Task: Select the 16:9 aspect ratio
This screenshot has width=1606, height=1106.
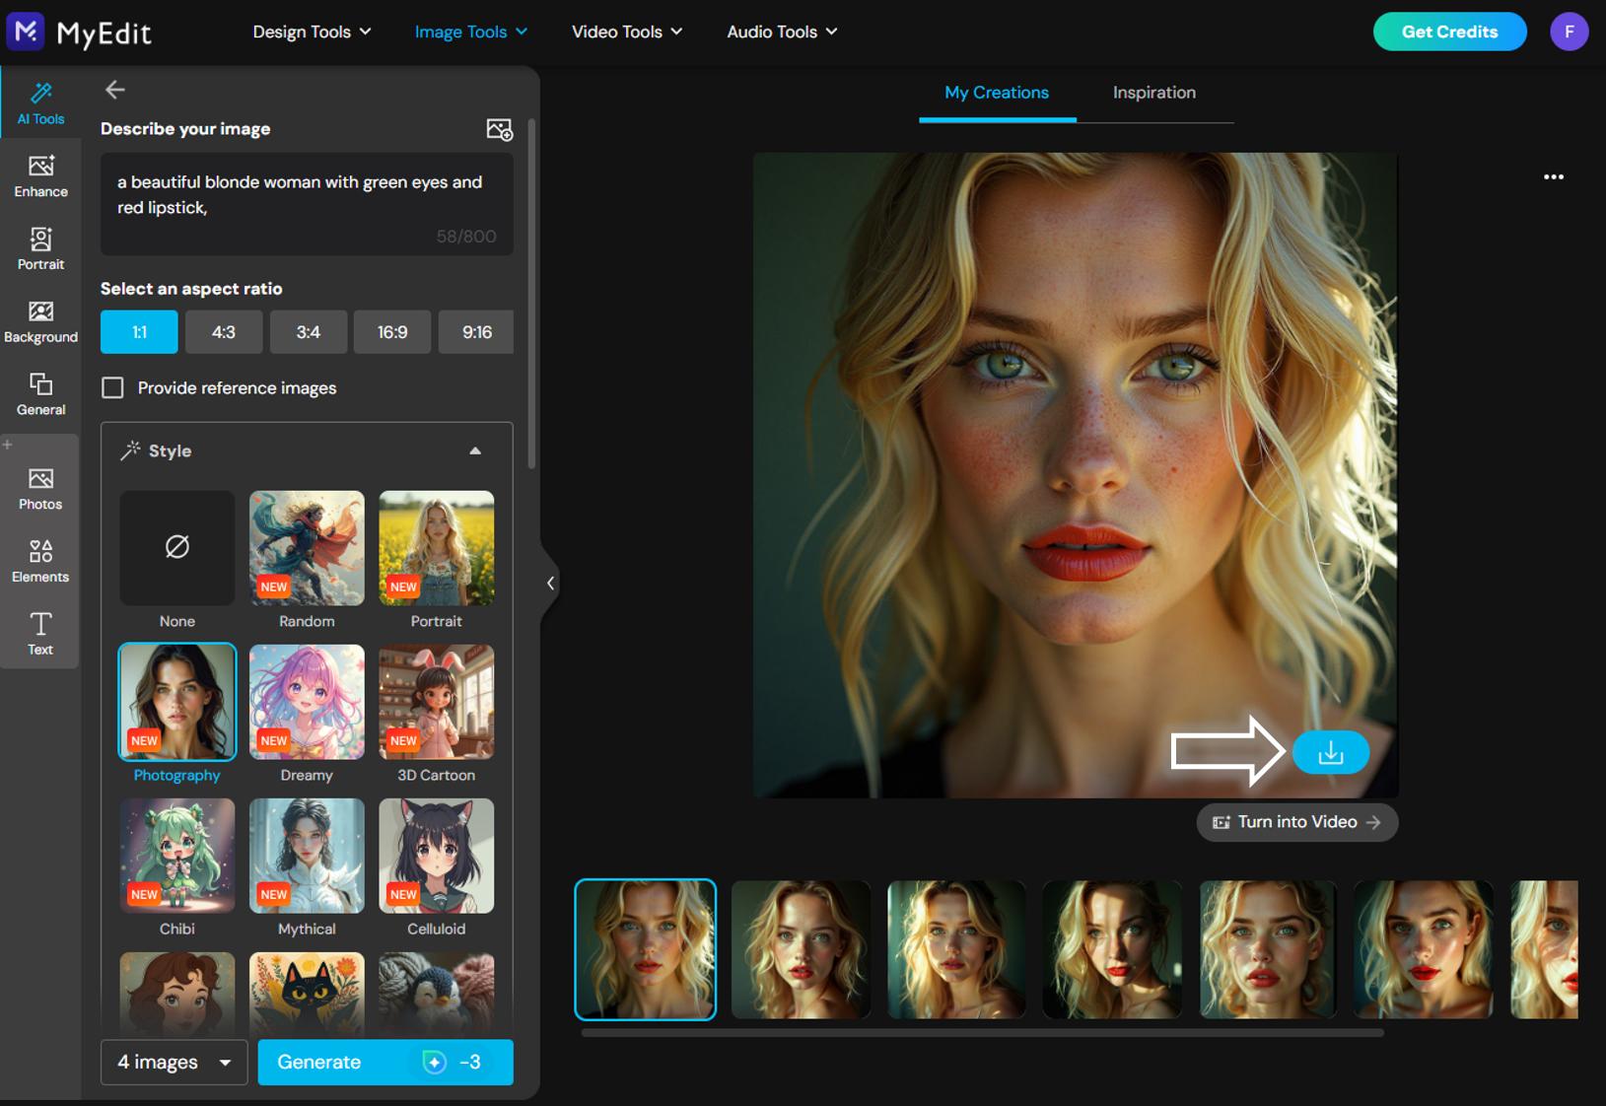Action: click(x=392, y=332)
